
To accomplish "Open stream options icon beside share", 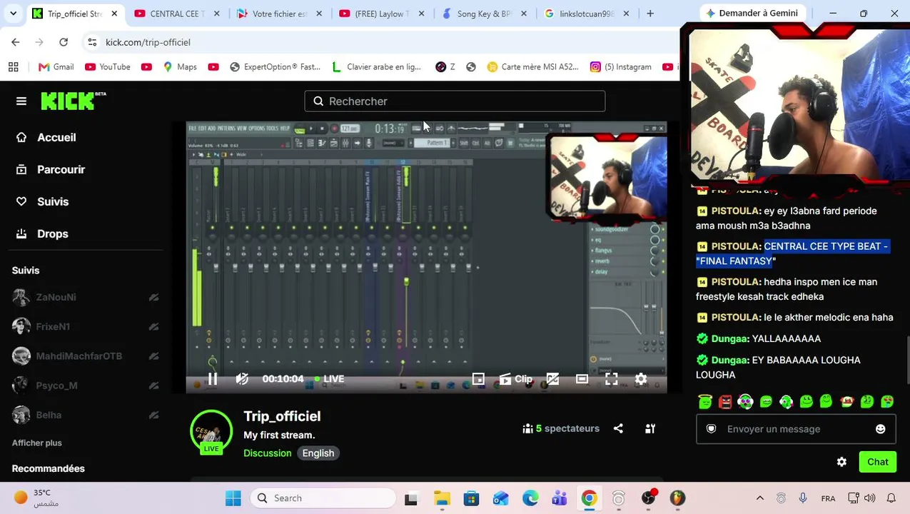I will click(650, 428).
